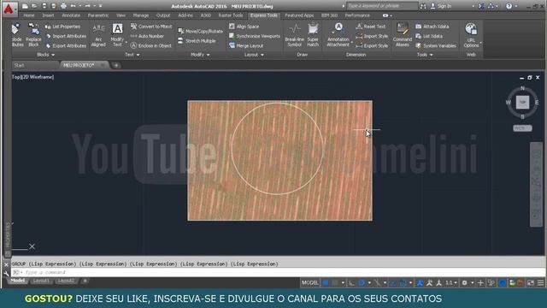The image size is (547, 308).
Task: Click Reset Text in Dimension panel
Action: coord(370,27)
